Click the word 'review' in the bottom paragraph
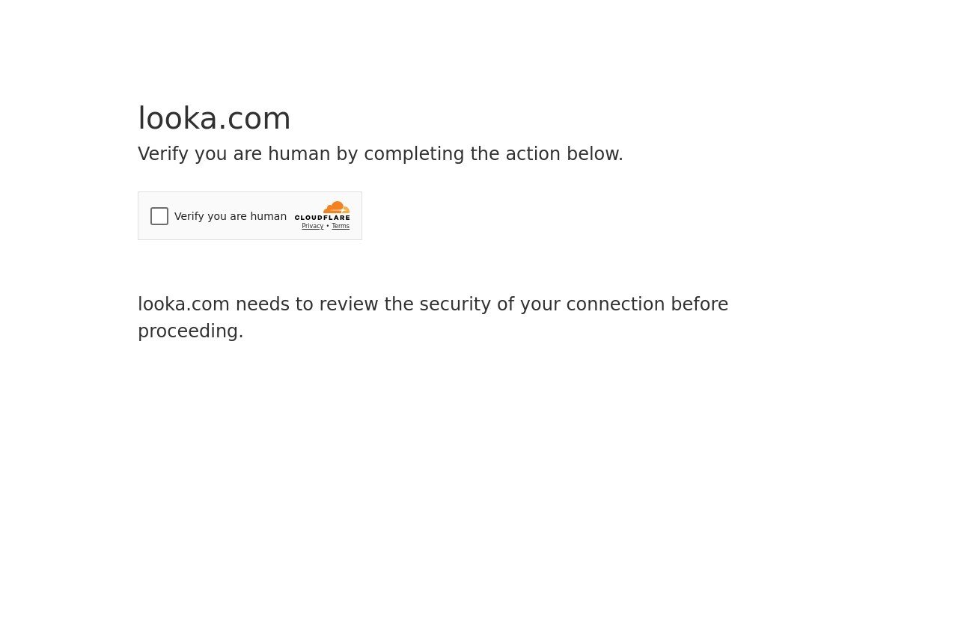 [349, 304]
